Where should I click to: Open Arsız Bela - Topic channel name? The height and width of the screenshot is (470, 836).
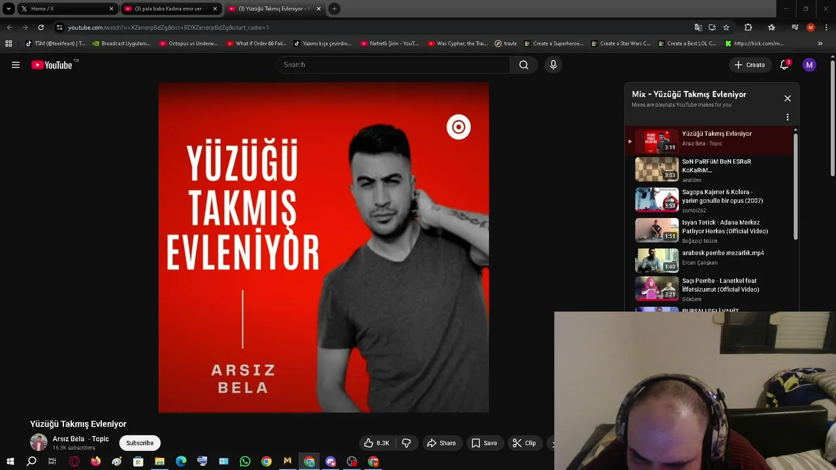pyautogui.click(x=80, y=439)
